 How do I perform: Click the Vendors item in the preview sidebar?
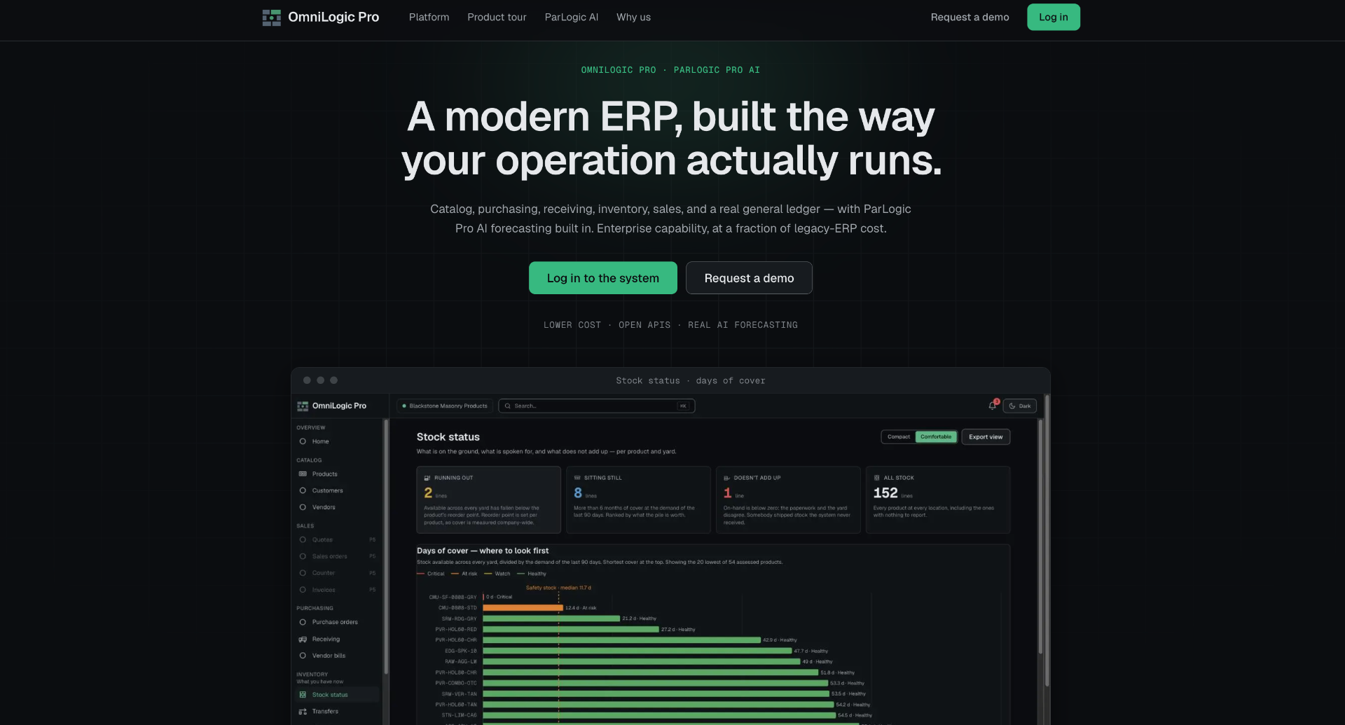[x=338, y=507]
